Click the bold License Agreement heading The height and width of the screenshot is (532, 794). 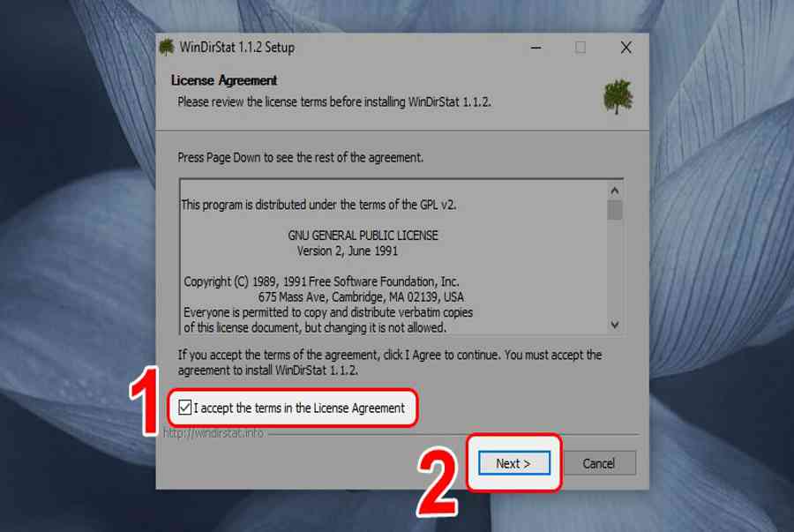[x=224, y=80]
